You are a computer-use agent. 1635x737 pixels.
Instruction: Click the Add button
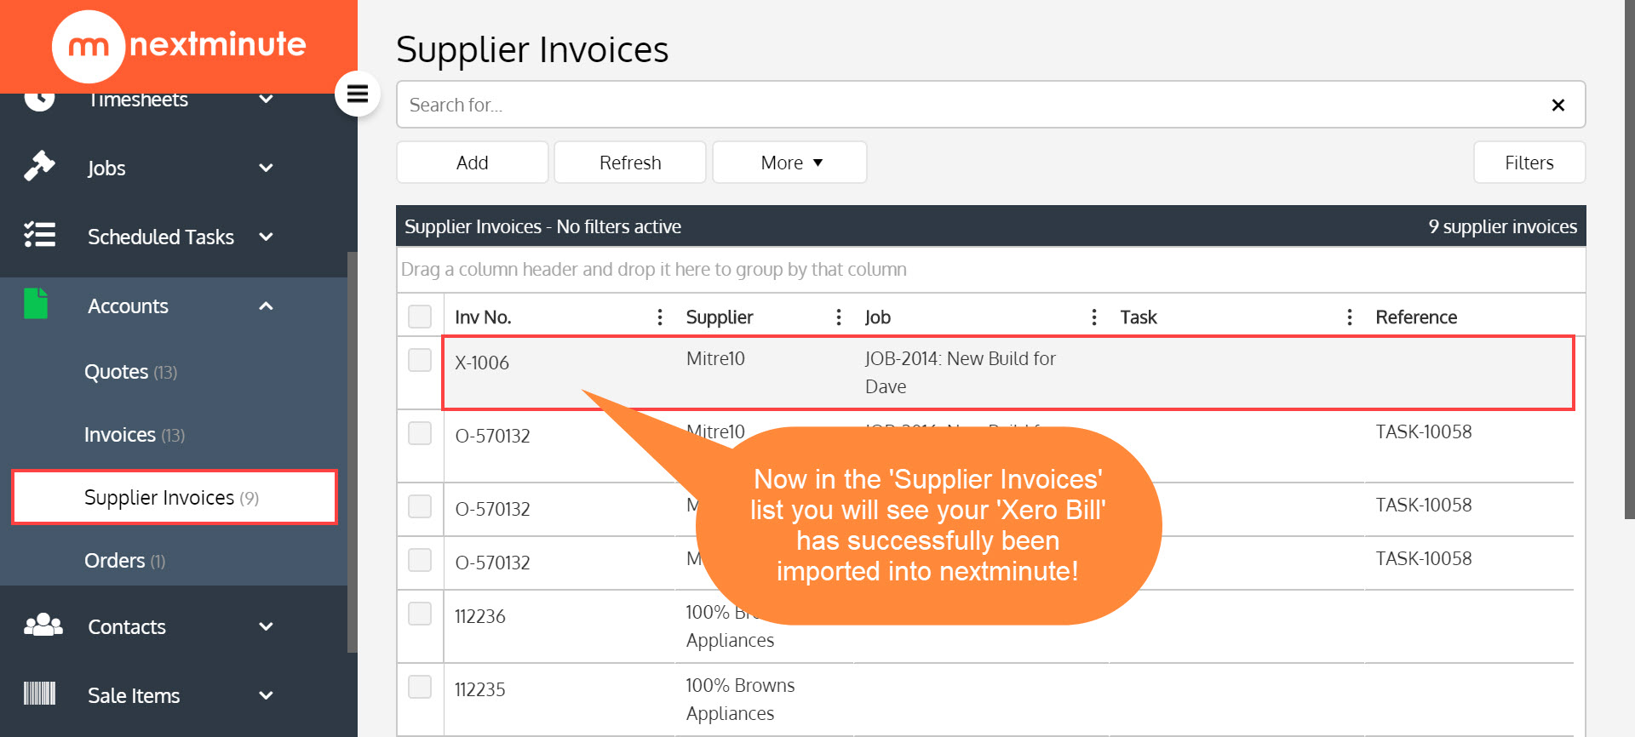tap(473, 162)
